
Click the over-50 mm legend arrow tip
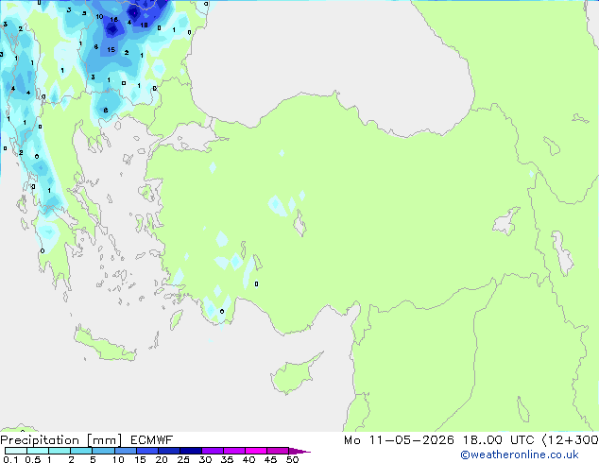tap(299, 452)
